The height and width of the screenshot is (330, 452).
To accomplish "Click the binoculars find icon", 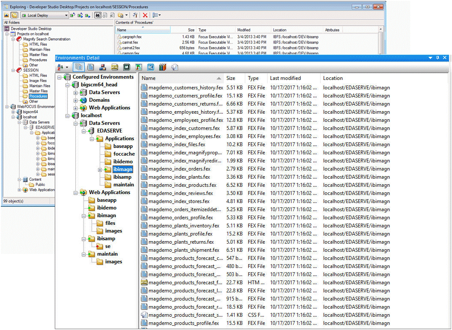I will (98, 15).
